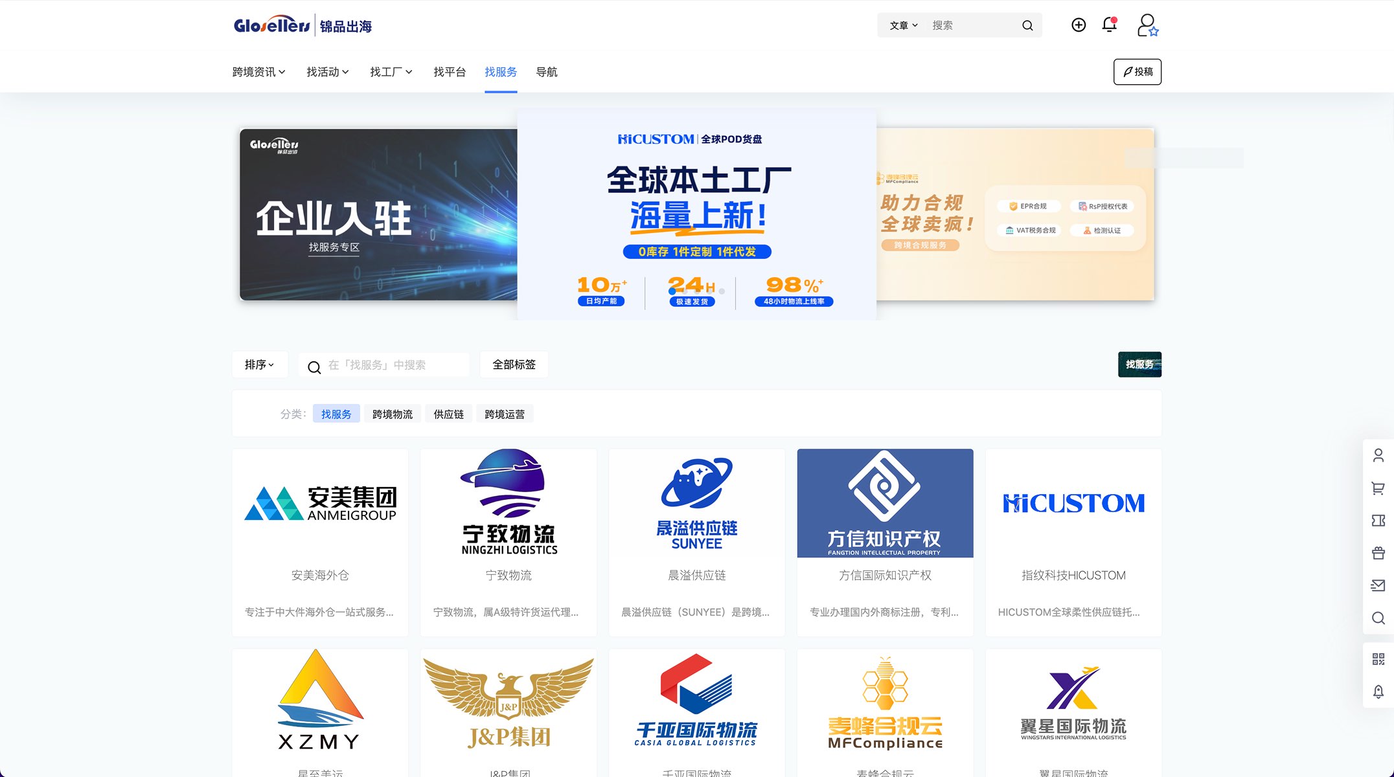The height and width of the screenshot is (777, 1394).
Task: Click the right sidebar person icon
Action: tap(1378, 456)
